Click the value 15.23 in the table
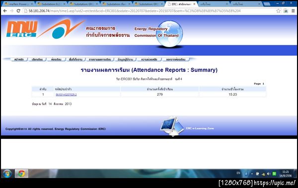Screen dimensions: 298x188 click(233, 94)
